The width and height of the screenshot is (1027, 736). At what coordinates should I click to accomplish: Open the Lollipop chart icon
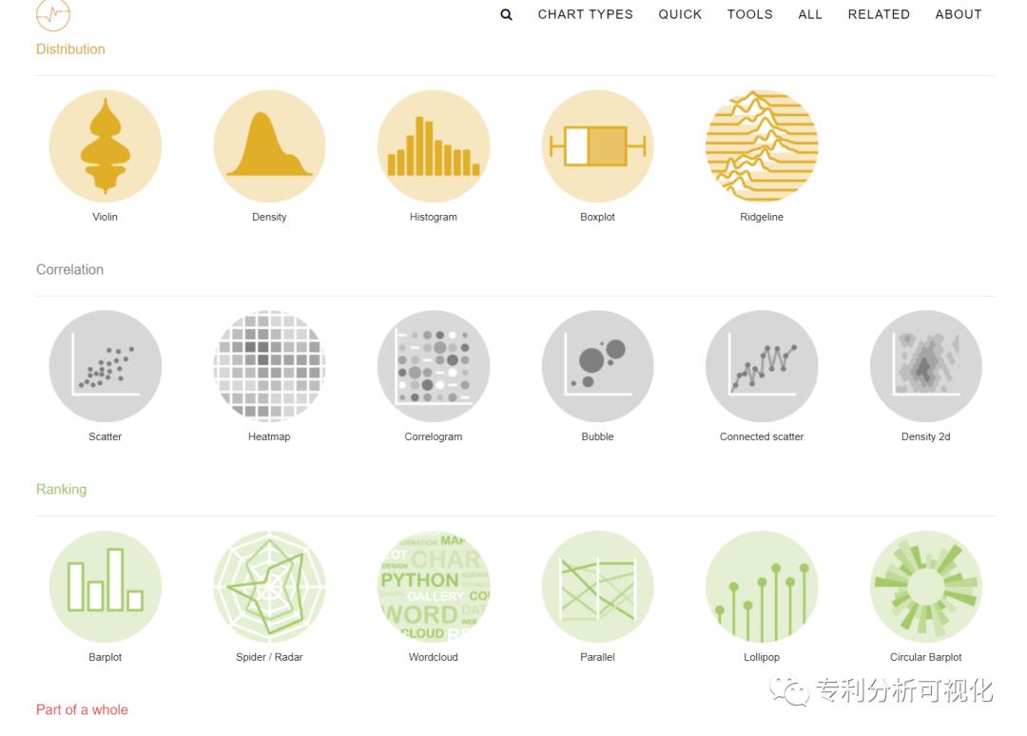coord(762,586)
